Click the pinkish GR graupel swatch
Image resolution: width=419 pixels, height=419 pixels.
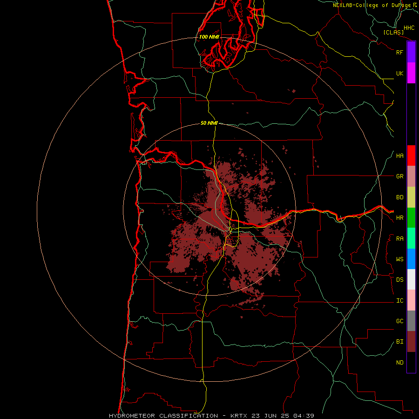point(411,176)
